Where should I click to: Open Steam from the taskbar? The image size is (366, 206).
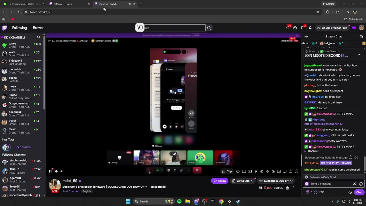[x=238, y=201]
